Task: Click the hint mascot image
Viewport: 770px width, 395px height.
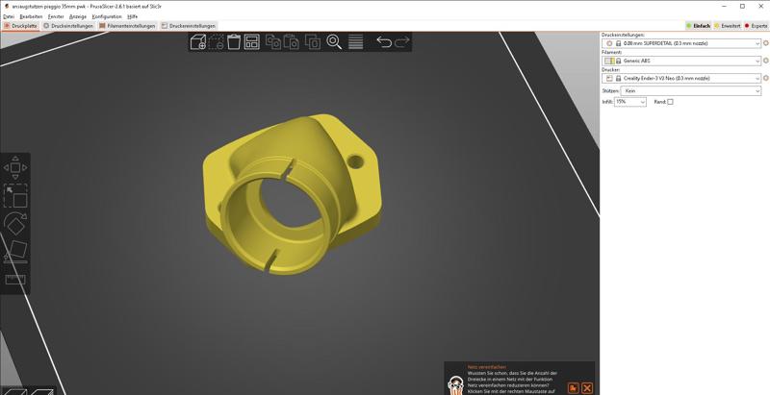Action: pyautogui.click(x=455, y=385)
